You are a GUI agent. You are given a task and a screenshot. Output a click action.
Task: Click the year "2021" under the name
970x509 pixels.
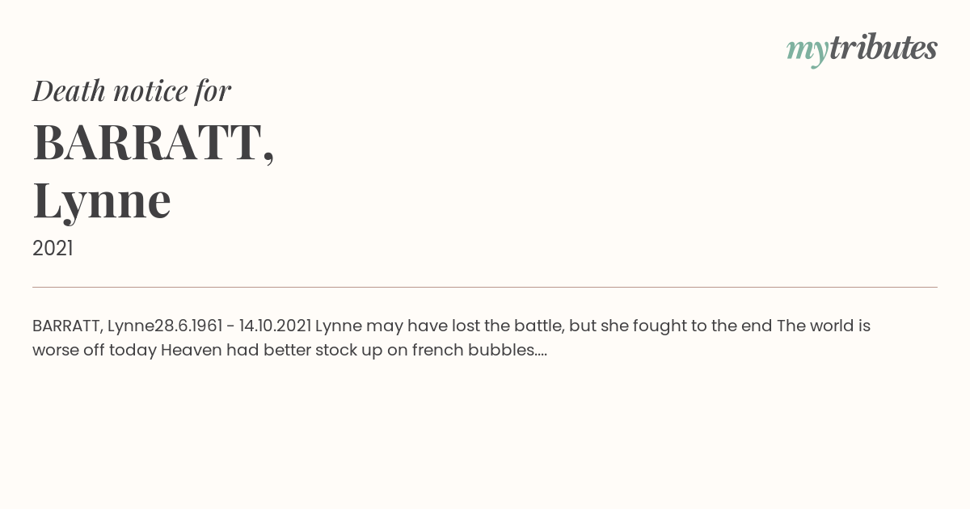(53, 248)
